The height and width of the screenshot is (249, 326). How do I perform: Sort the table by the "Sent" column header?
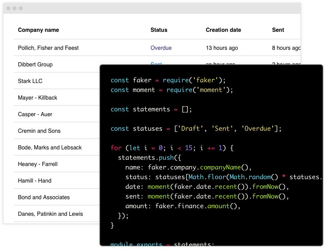(278, 30)
